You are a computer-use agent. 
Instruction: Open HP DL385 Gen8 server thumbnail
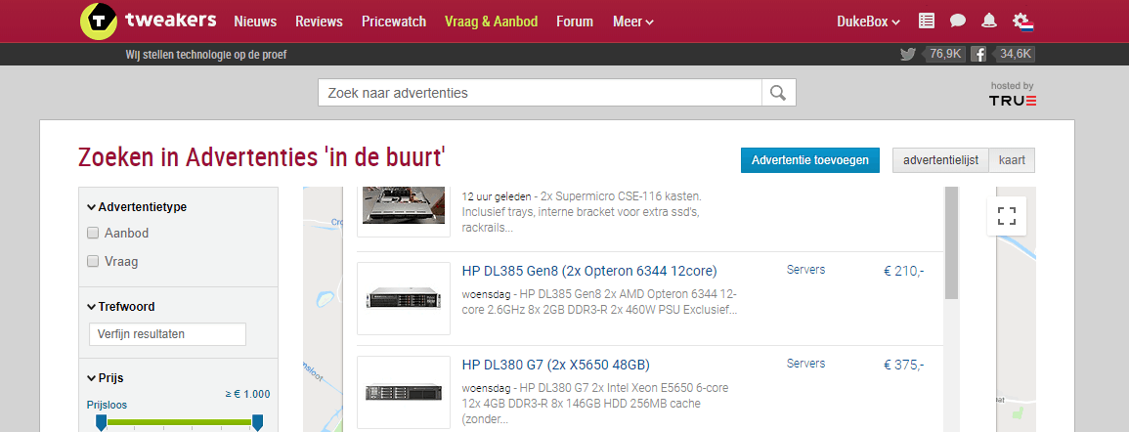pyautogui.click(x=403, y=298)
